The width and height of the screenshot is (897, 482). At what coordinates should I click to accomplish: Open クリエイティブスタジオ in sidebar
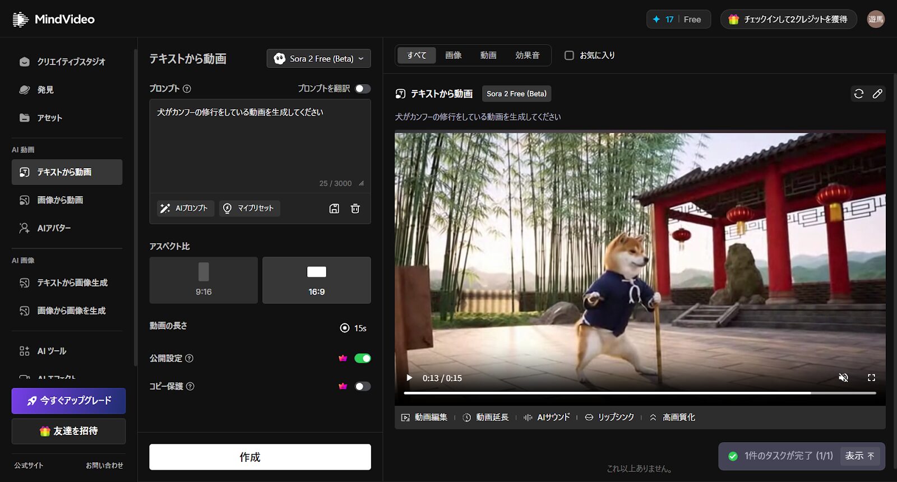pos(67,62)
